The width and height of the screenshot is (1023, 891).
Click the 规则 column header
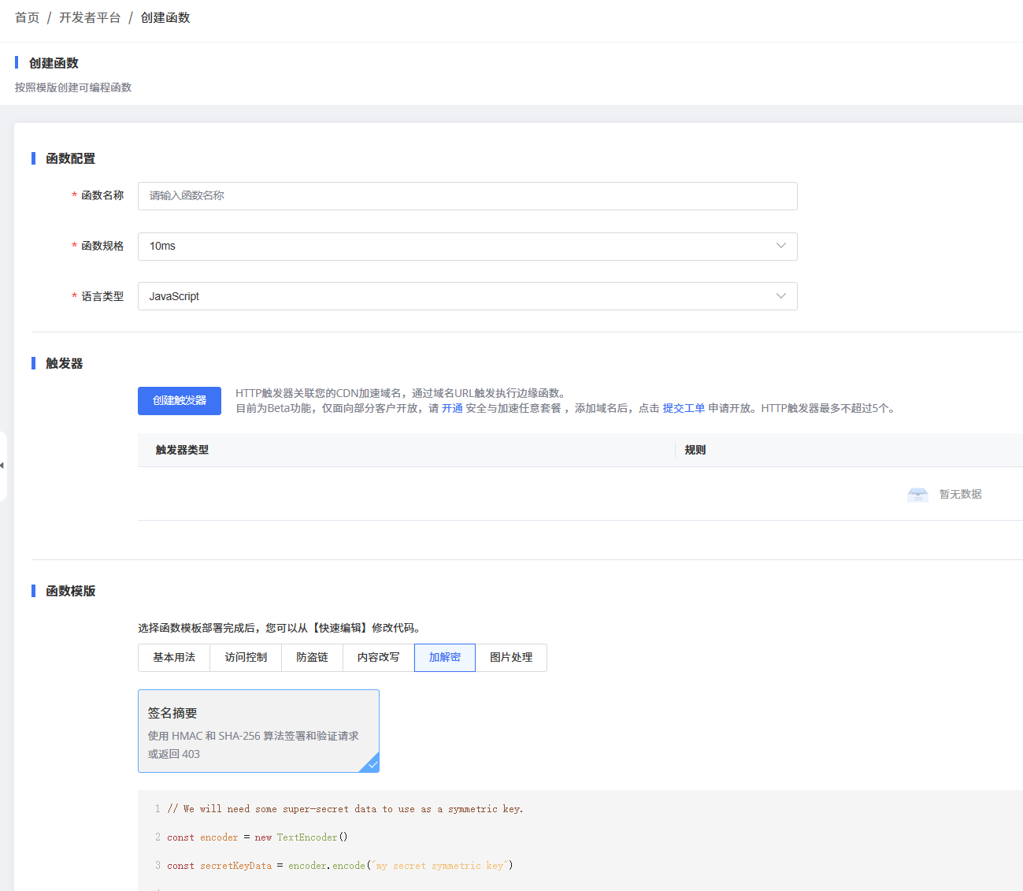coord(695,450)
